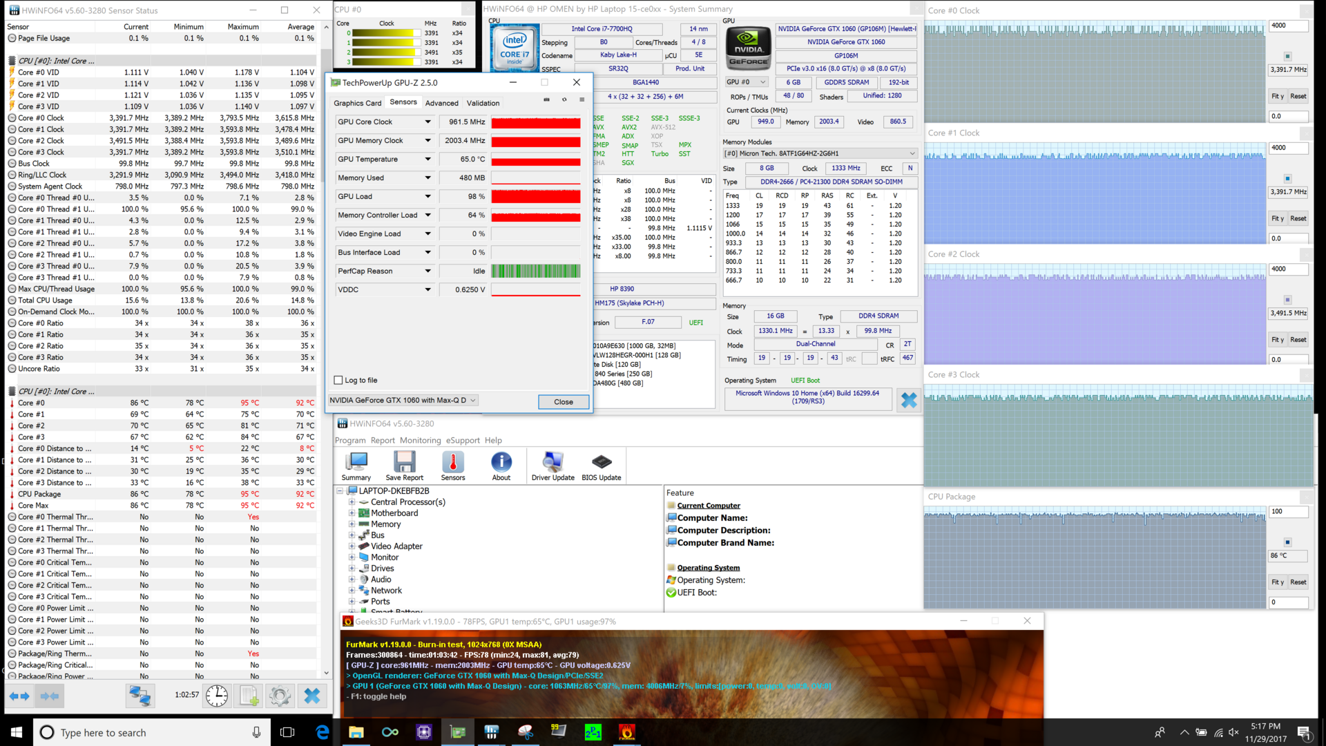The height and width of the screenshot is (746, 1326).
Task: Click the Operating System link in Feature pane
Action: (709, 568)
